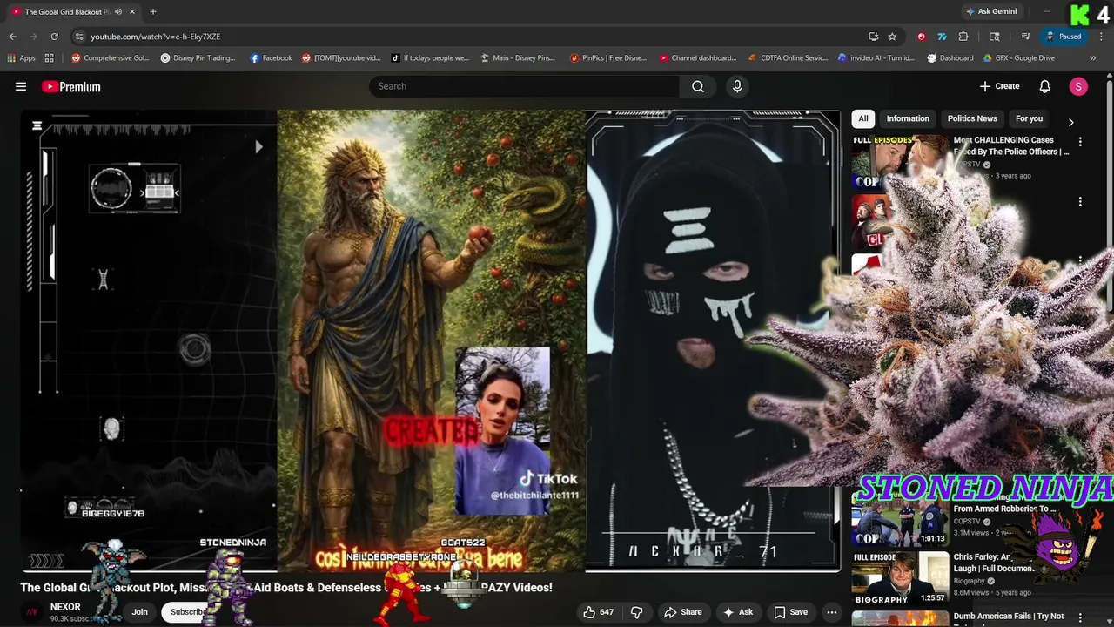Open the From Armed Robberies video thumbnail
This screenshot has width=1114, height=627.
pyautogui.click(x=900, y=520)
